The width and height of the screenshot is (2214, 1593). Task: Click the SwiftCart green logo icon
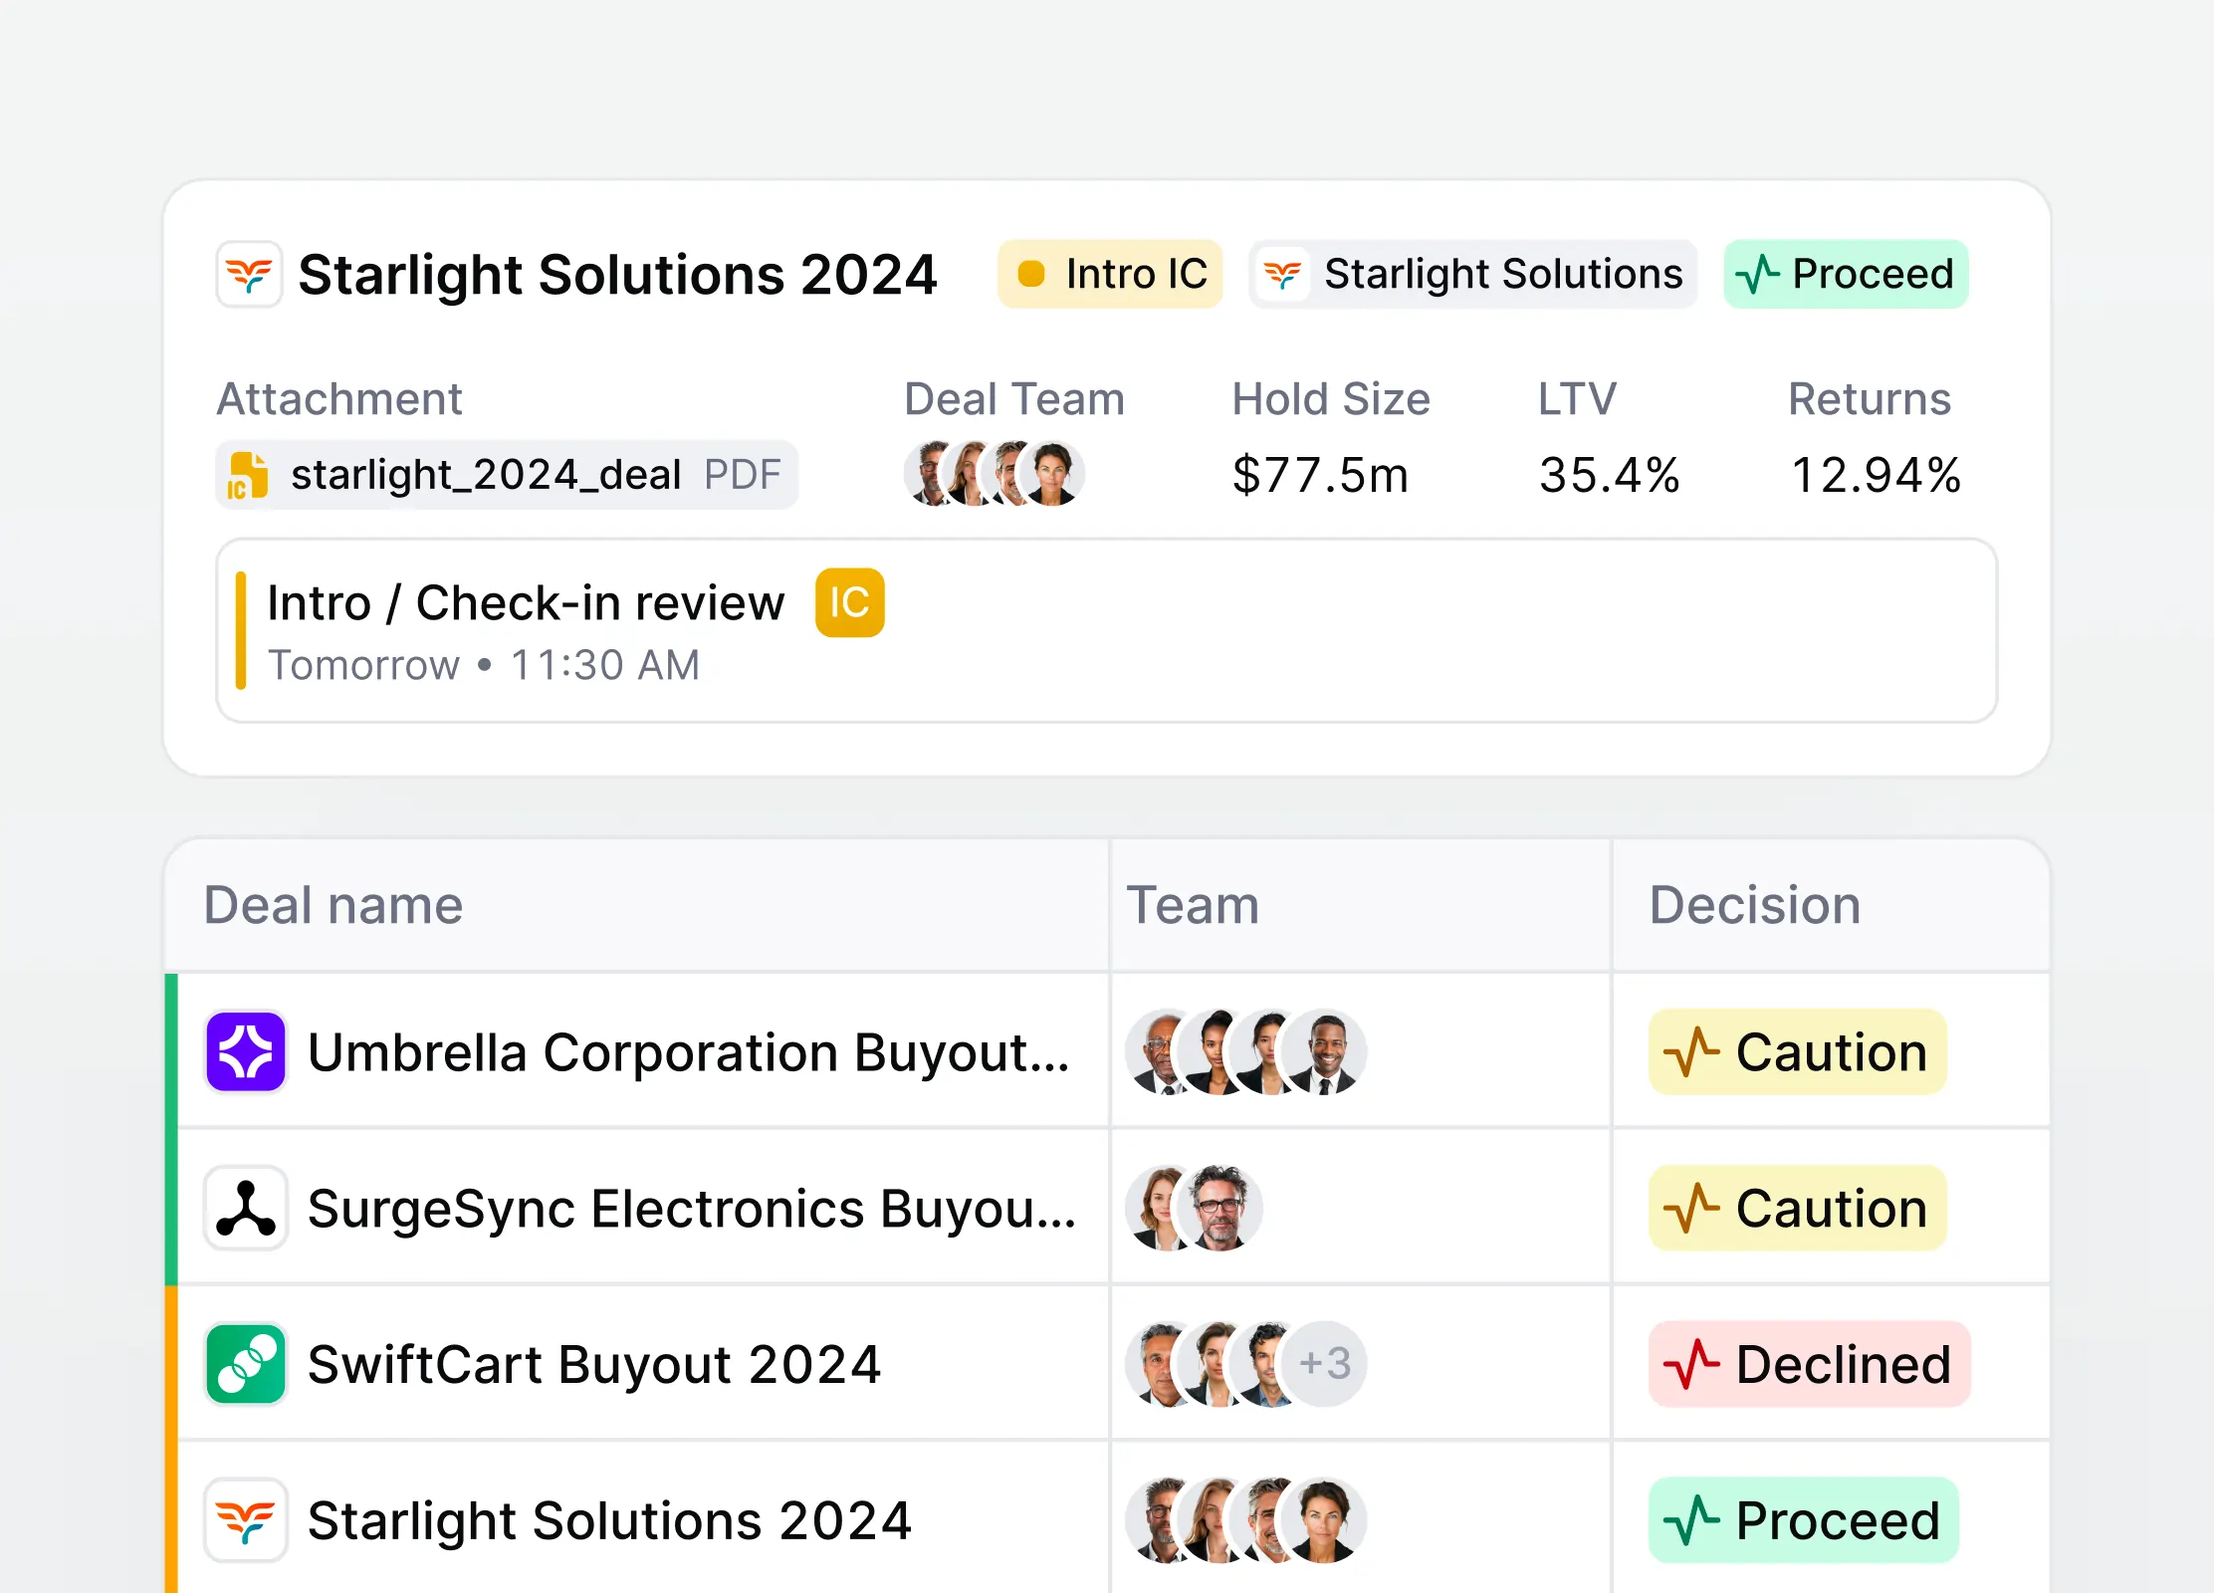246,1363
